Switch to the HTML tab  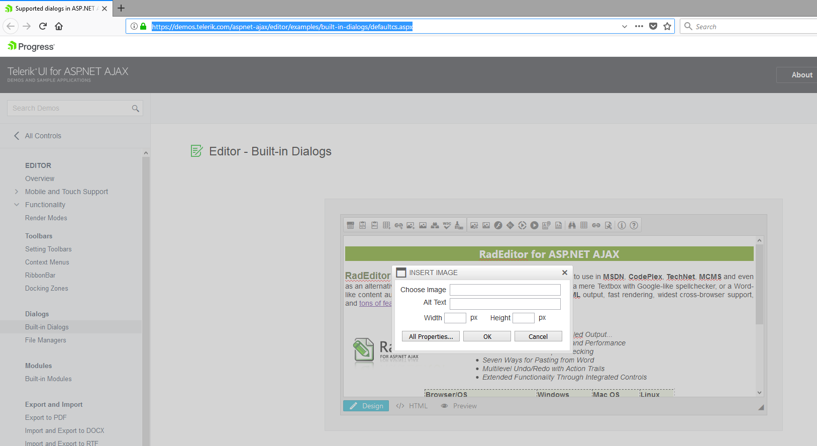(x=412, y=406)
